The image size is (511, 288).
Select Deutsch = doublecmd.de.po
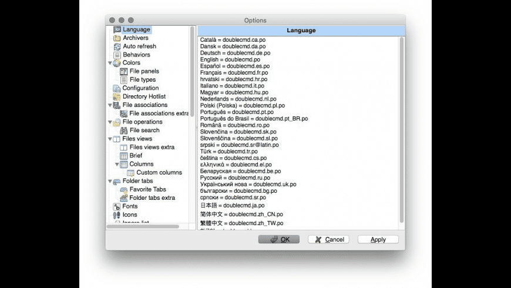point(235,53)
